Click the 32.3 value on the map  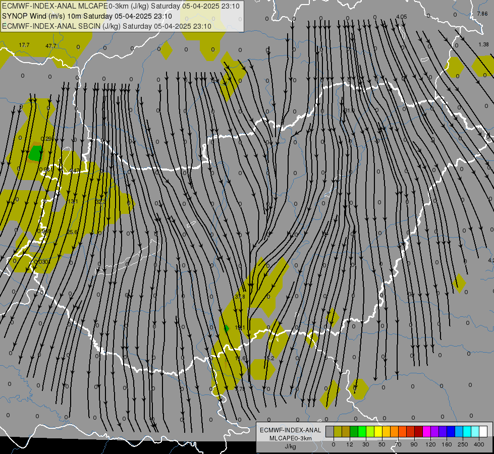(x=100, y=202)
